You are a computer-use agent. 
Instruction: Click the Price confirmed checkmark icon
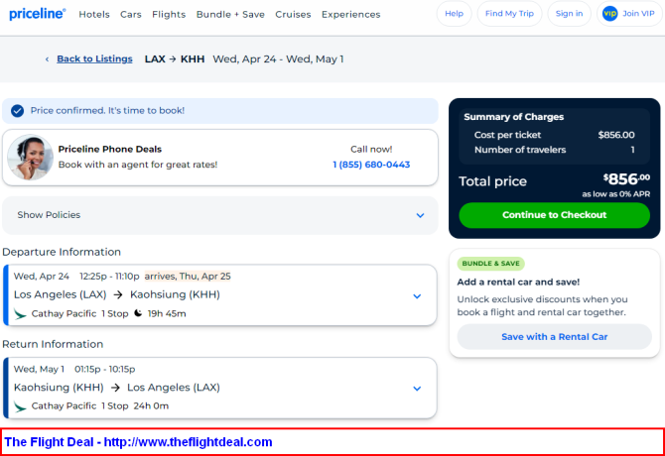[x=18, y=111]
